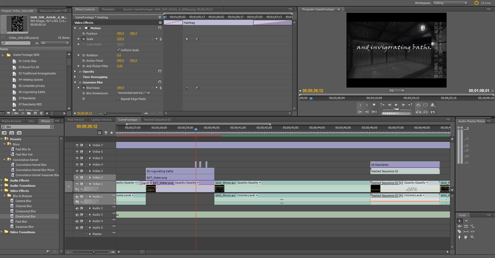Open Blur Dimensions dropdown
The width and height of the screenshot is (495, 258).
click(x=134, y=93)
